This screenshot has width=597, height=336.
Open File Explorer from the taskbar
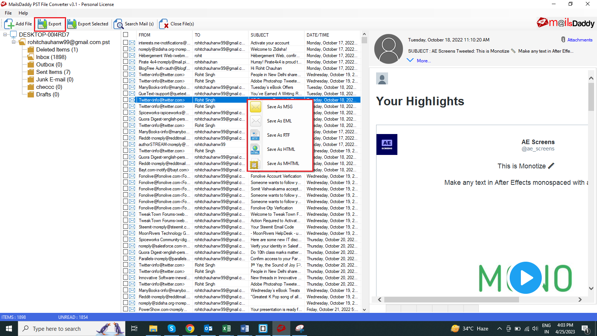[x=153, y=329]
